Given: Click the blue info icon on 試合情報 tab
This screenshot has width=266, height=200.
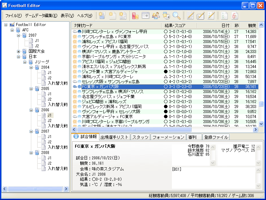Looking at the screenshot, I should [x=76, y=137].
